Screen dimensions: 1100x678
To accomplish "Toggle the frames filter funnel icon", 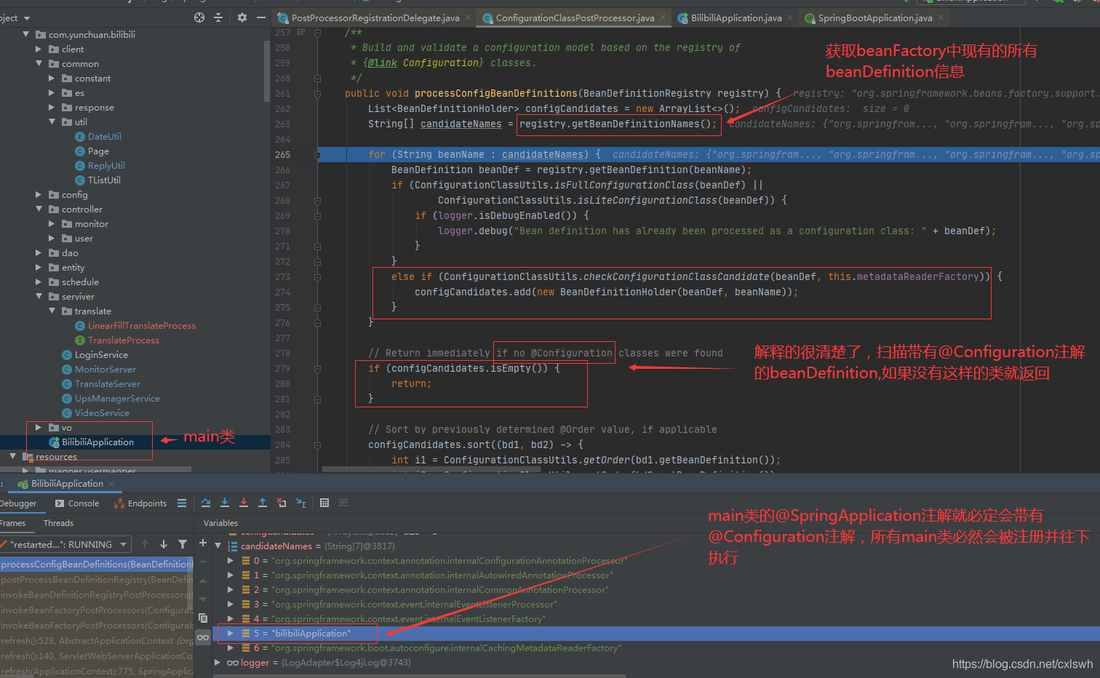I will pyautogui.click(x=183, y=544).
